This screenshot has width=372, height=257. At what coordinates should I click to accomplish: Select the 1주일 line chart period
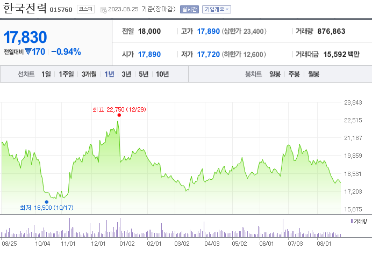[x=66, y=74]
